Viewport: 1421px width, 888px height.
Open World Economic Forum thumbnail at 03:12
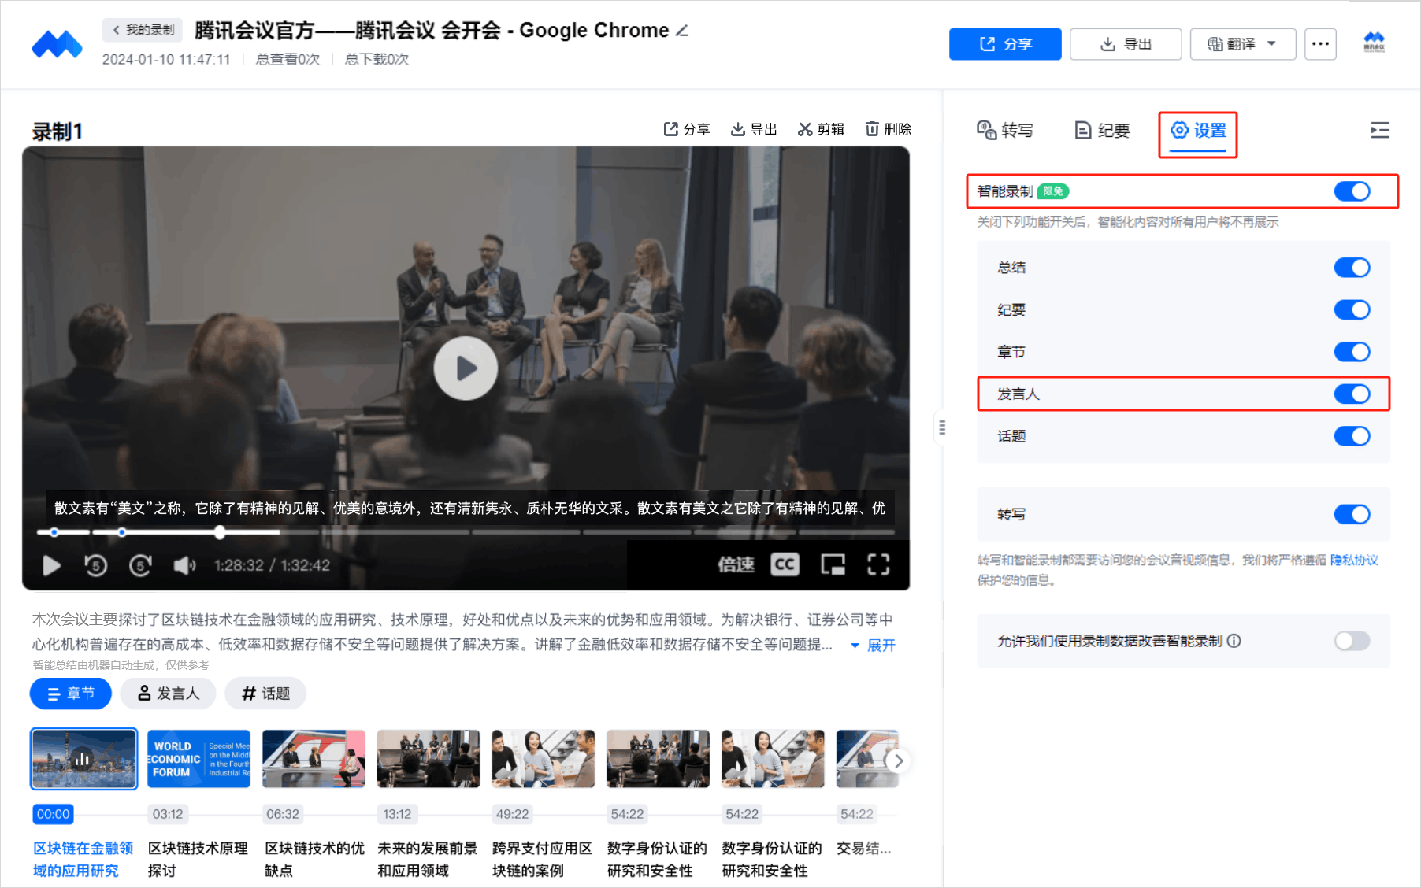(x=198, y=759)
